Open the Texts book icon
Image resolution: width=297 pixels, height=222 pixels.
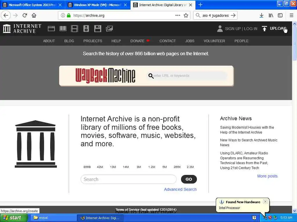click(63, 29)
